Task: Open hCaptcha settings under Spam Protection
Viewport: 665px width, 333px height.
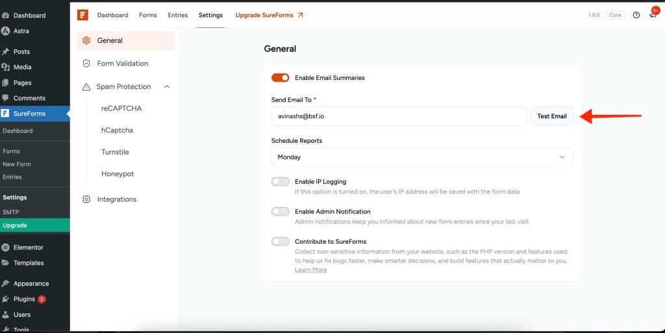Action: (x=117, y=130)
